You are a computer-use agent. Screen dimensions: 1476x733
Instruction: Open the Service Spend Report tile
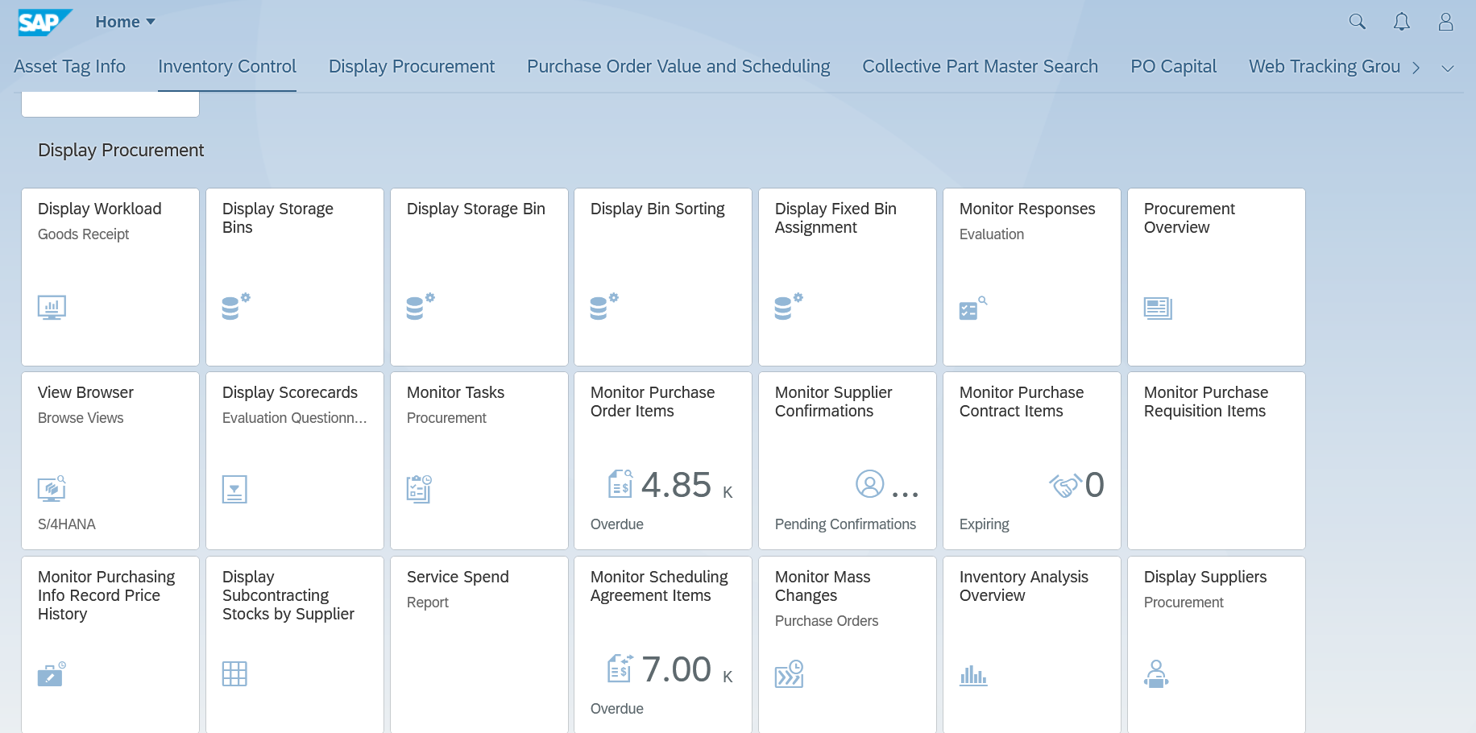479,644
